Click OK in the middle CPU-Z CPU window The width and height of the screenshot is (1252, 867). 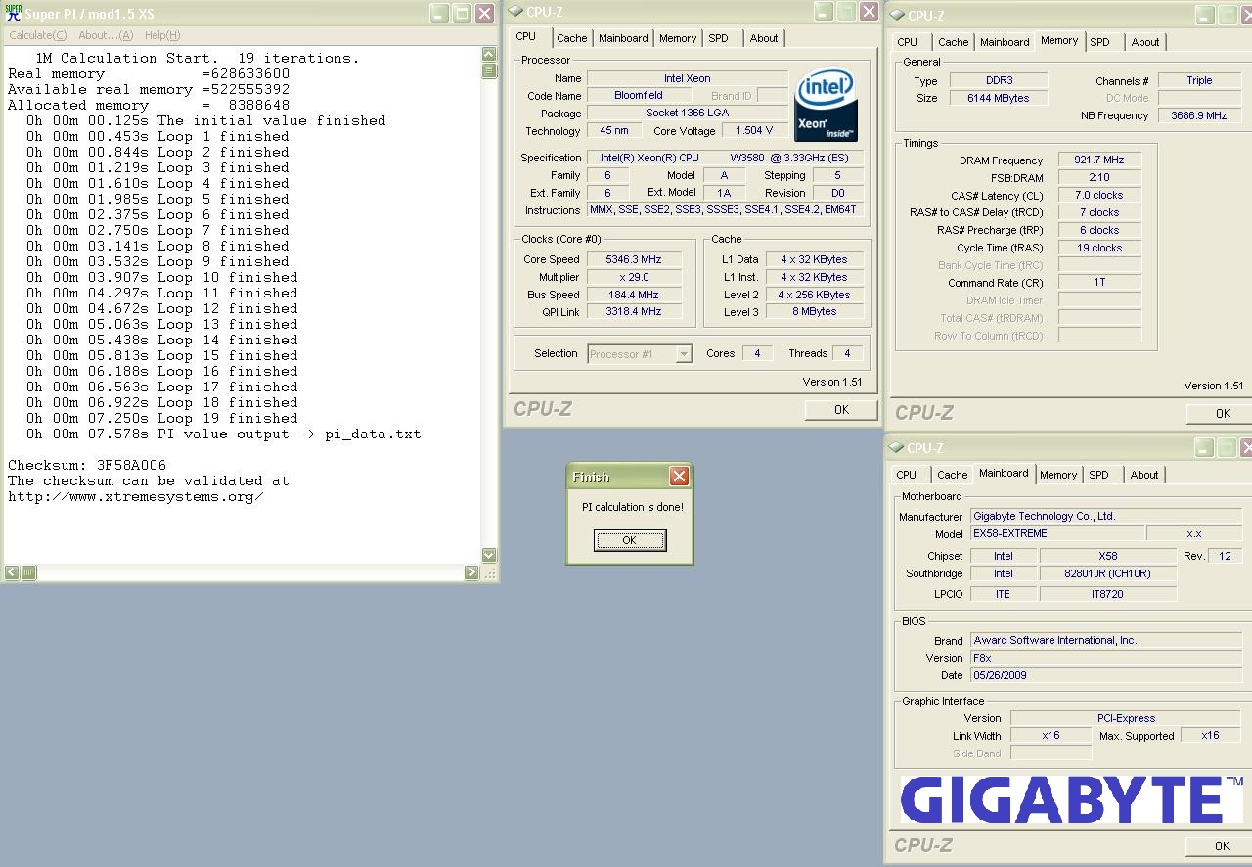841,410
